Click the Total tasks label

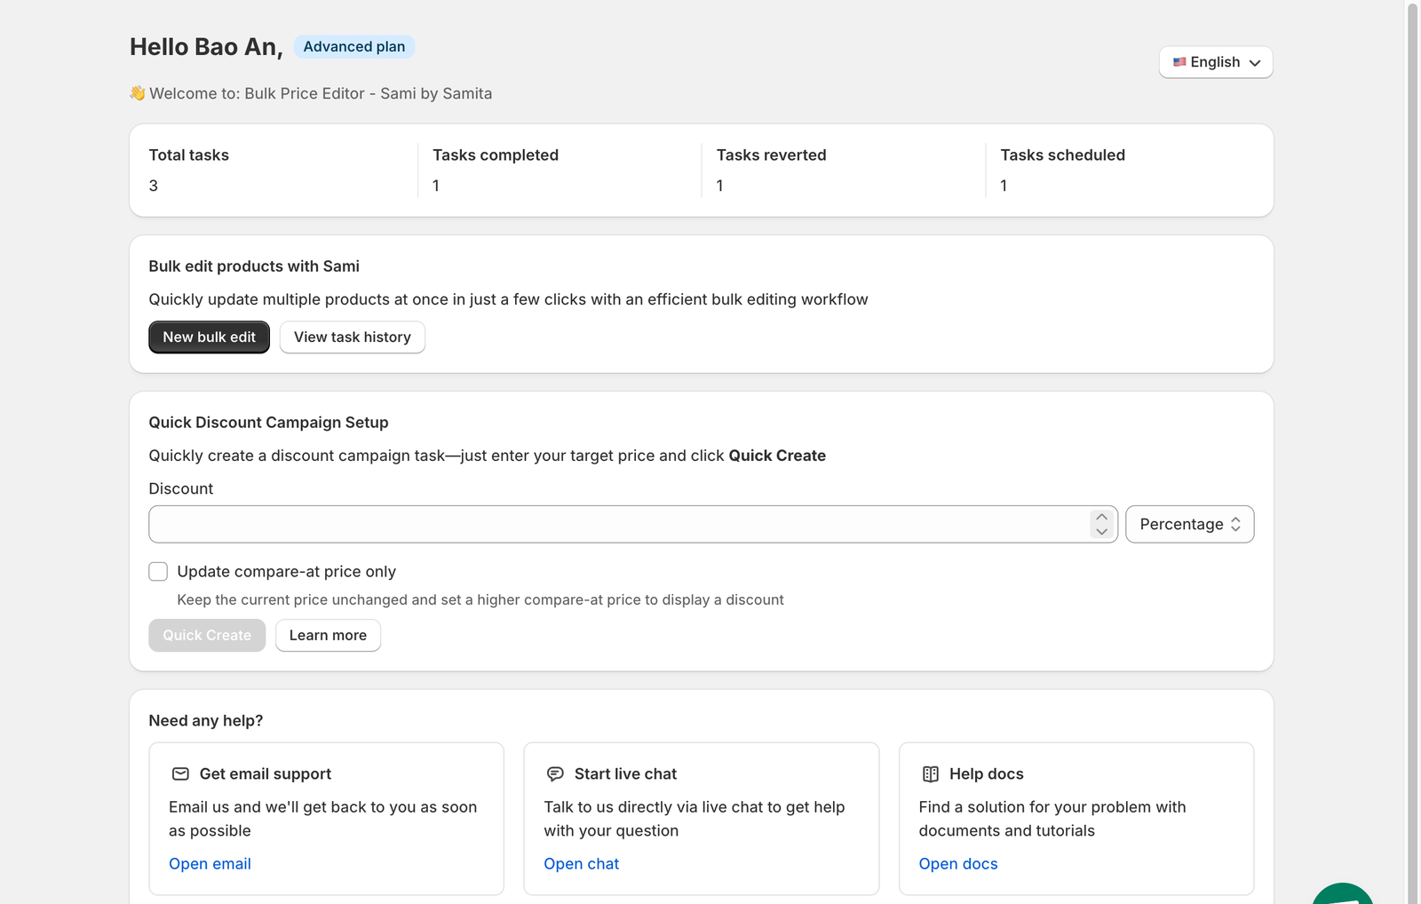pos(189,155)
